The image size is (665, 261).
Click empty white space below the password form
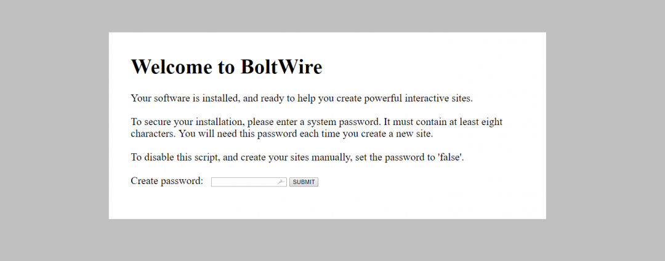click(x=327, y=204)
